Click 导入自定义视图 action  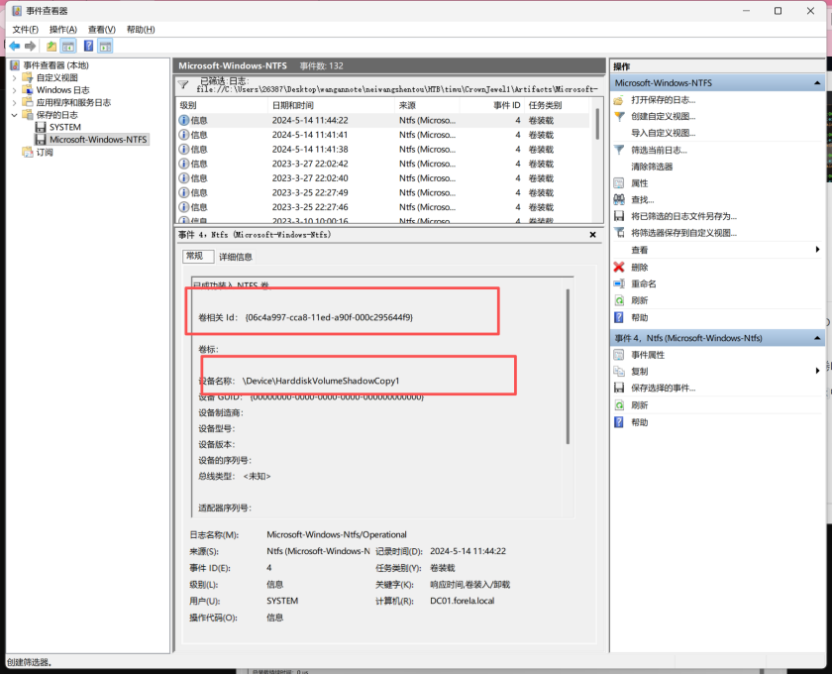tap(664, 133)
